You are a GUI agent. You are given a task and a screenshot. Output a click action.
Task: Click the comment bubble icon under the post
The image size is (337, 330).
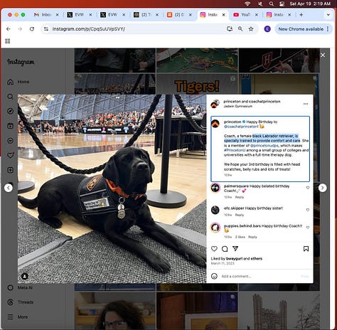225,249
